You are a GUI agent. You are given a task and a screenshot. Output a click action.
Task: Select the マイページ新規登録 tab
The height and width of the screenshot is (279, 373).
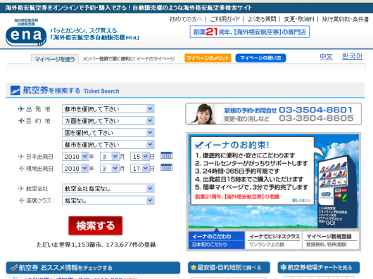(331, 240)
